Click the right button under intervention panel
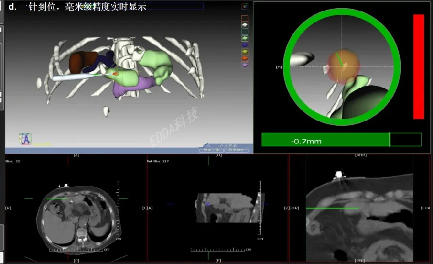Image resolution: width=433 pixels, height=264 pixels. click(236, 150)
